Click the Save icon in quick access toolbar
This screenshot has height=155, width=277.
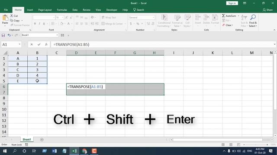pos(3,35)
